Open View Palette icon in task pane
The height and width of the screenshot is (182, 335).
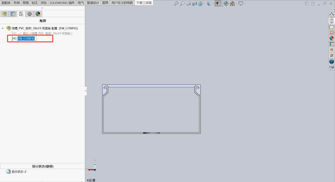tap(331, 33)
